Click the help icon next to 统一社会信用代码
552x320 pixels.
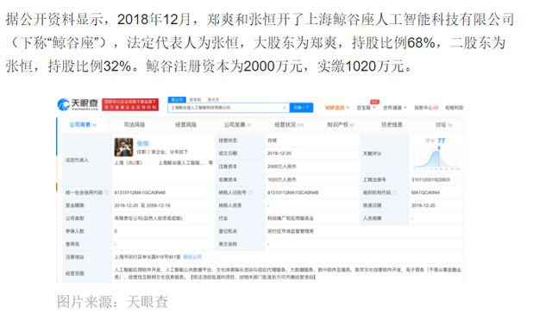coord(107,192)
